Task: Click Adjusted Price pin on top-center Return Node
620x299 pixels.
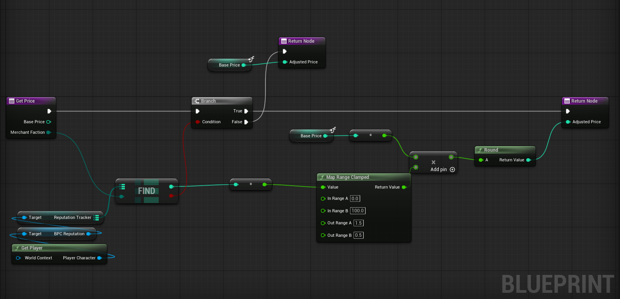Action: (x=285, y=62)
